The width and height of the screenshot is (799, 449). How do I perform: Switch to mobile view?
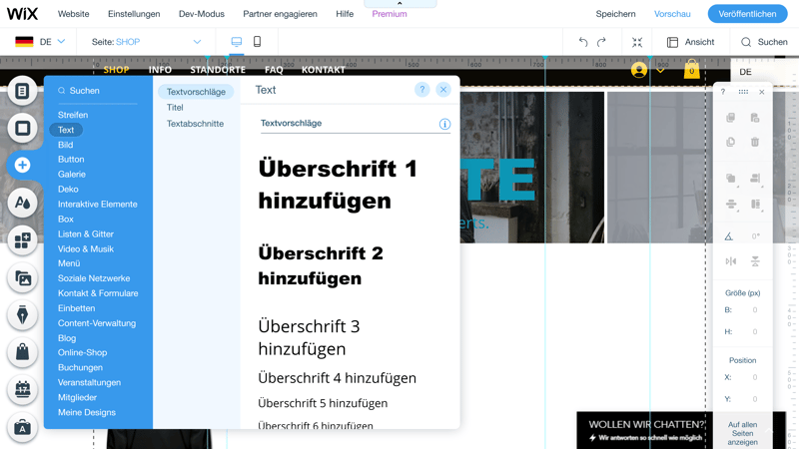pyautogui.click(x=257, y=42)
